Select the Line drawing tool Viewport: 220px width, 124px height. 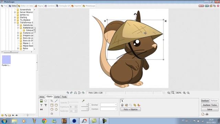coord(56,101)
